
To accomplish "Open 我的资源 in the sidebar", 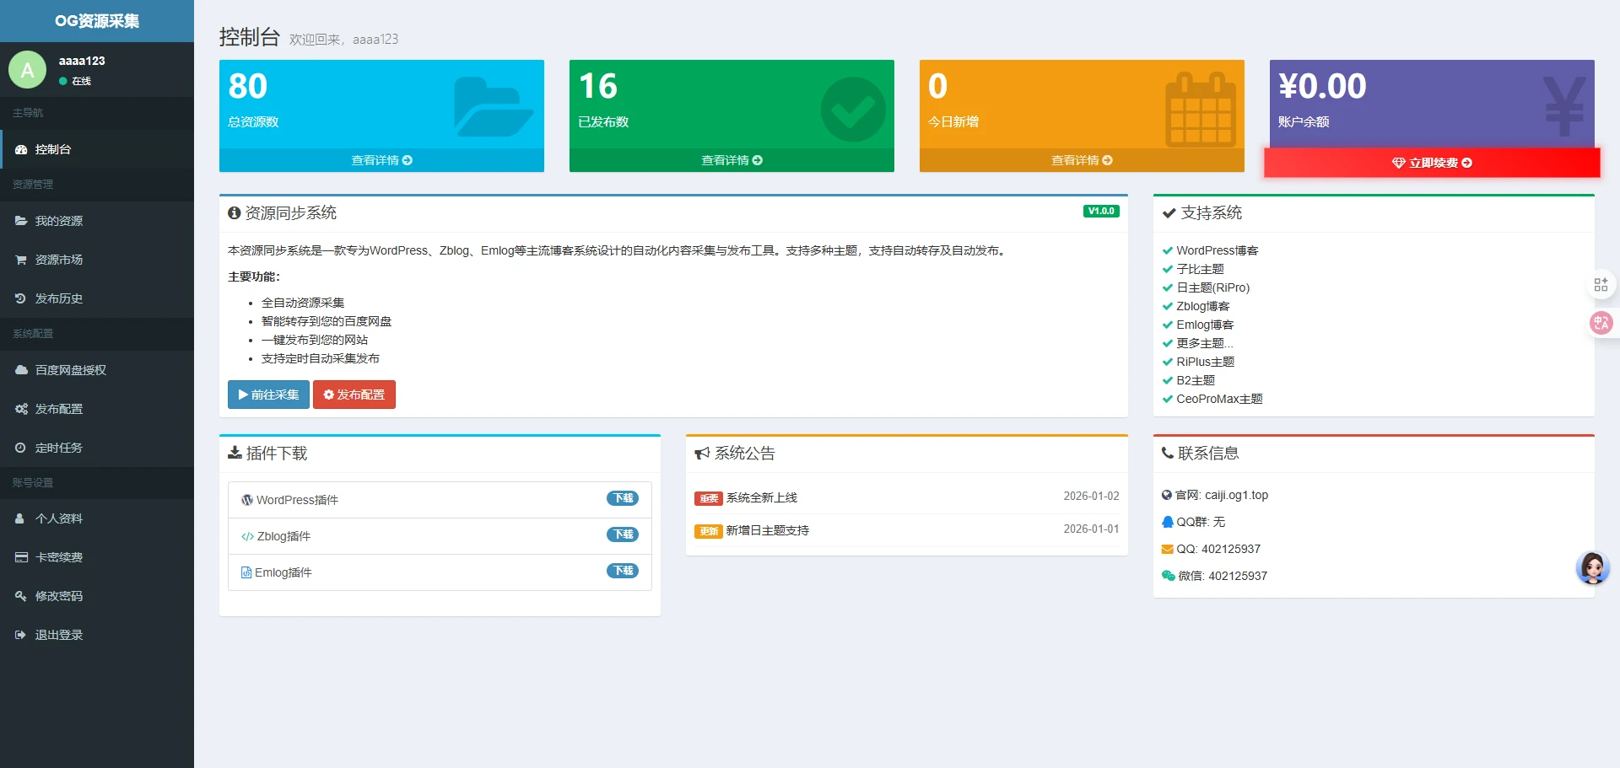I will [x=58, y=221].
